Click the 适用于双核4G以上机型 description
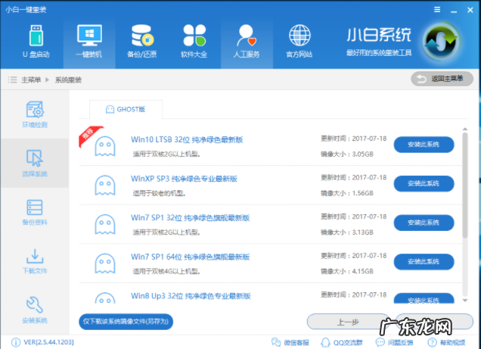Screen dimensions: 481x349 click(166, 272)
